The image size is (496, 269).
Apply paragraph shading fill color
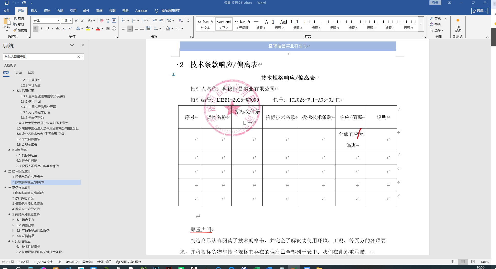point(168,28)
